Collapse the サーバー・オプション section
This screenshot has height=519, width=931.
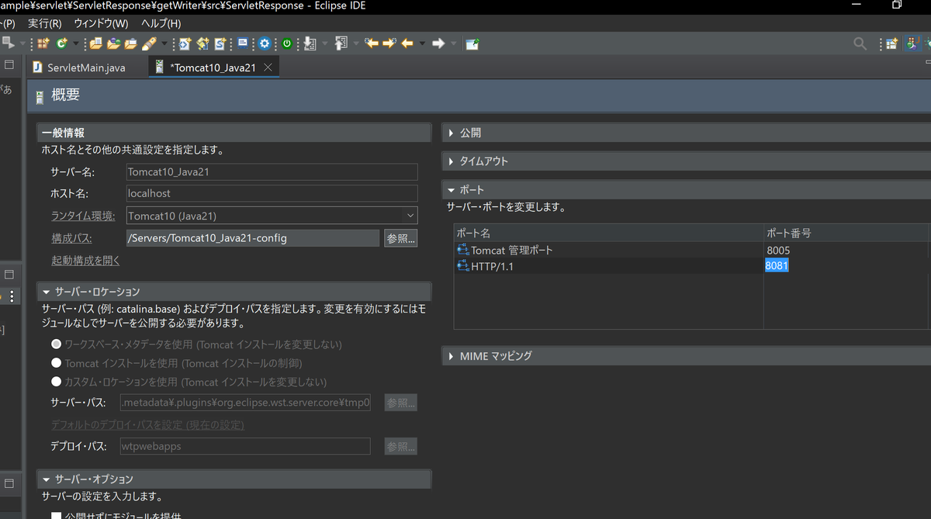pyautogui.click(x=47, y=479)
